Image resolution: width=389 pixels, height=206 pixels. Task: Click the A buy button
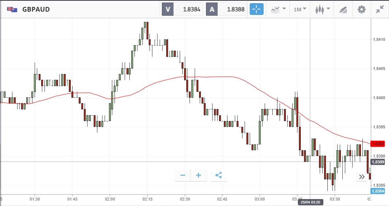point(212,9)
